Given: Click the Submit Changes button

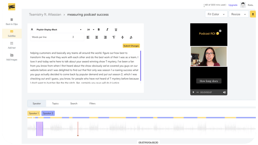Looking at the screenshot, I should (131, 46).
